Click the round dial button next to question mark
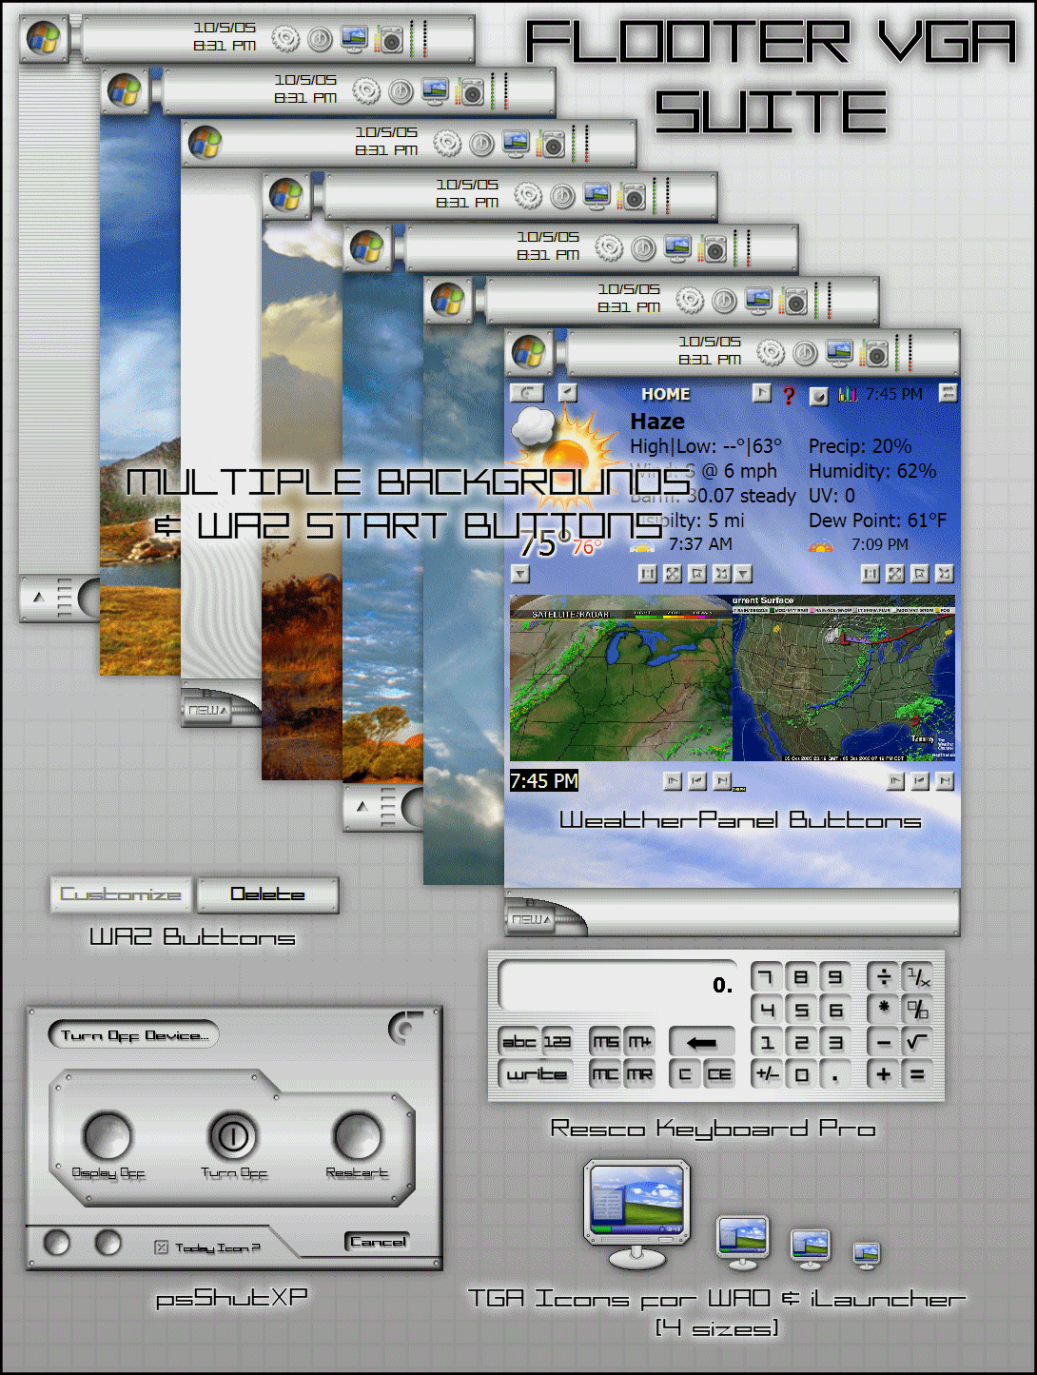This screenshot has height=1375, width=1037. pyautogui.click(x=818, y=396)
